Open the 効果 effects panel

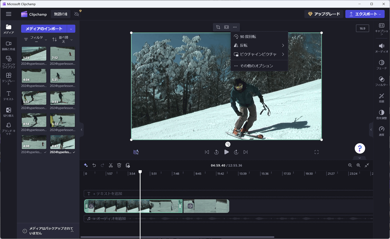pos(381,98)
